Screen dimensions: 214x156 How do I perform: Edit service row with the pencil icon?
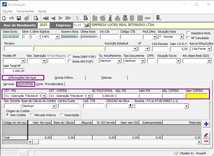point(206,135)
